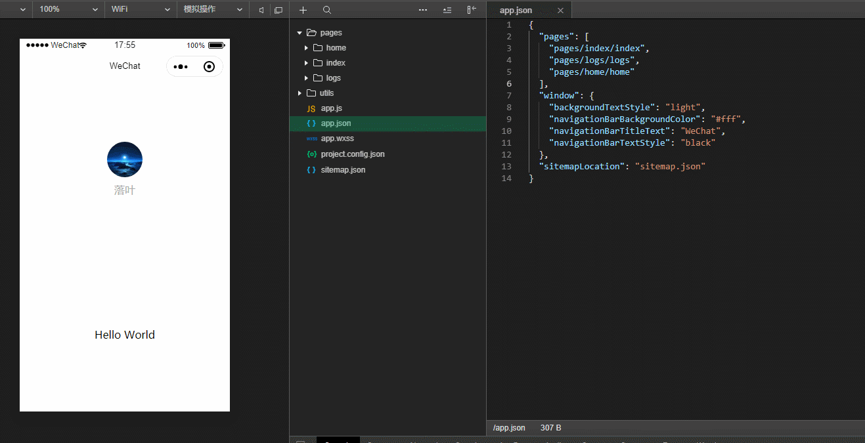
Task: Open file search magnifier icon
Action: (x=327, y=10)
